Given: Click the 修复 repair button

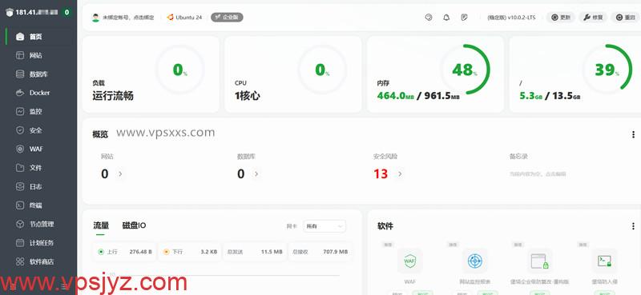Looking at the screenshot, I should [593, 18].
